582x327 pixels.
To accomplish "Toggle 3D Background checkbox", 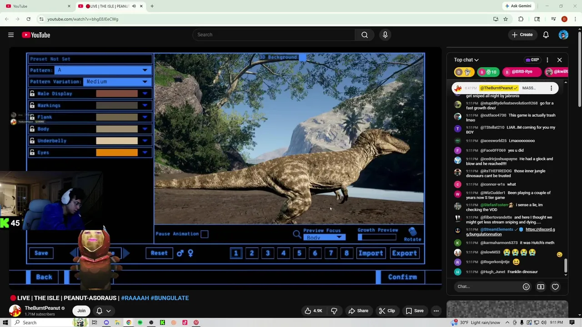I will (x=302, y=57).
